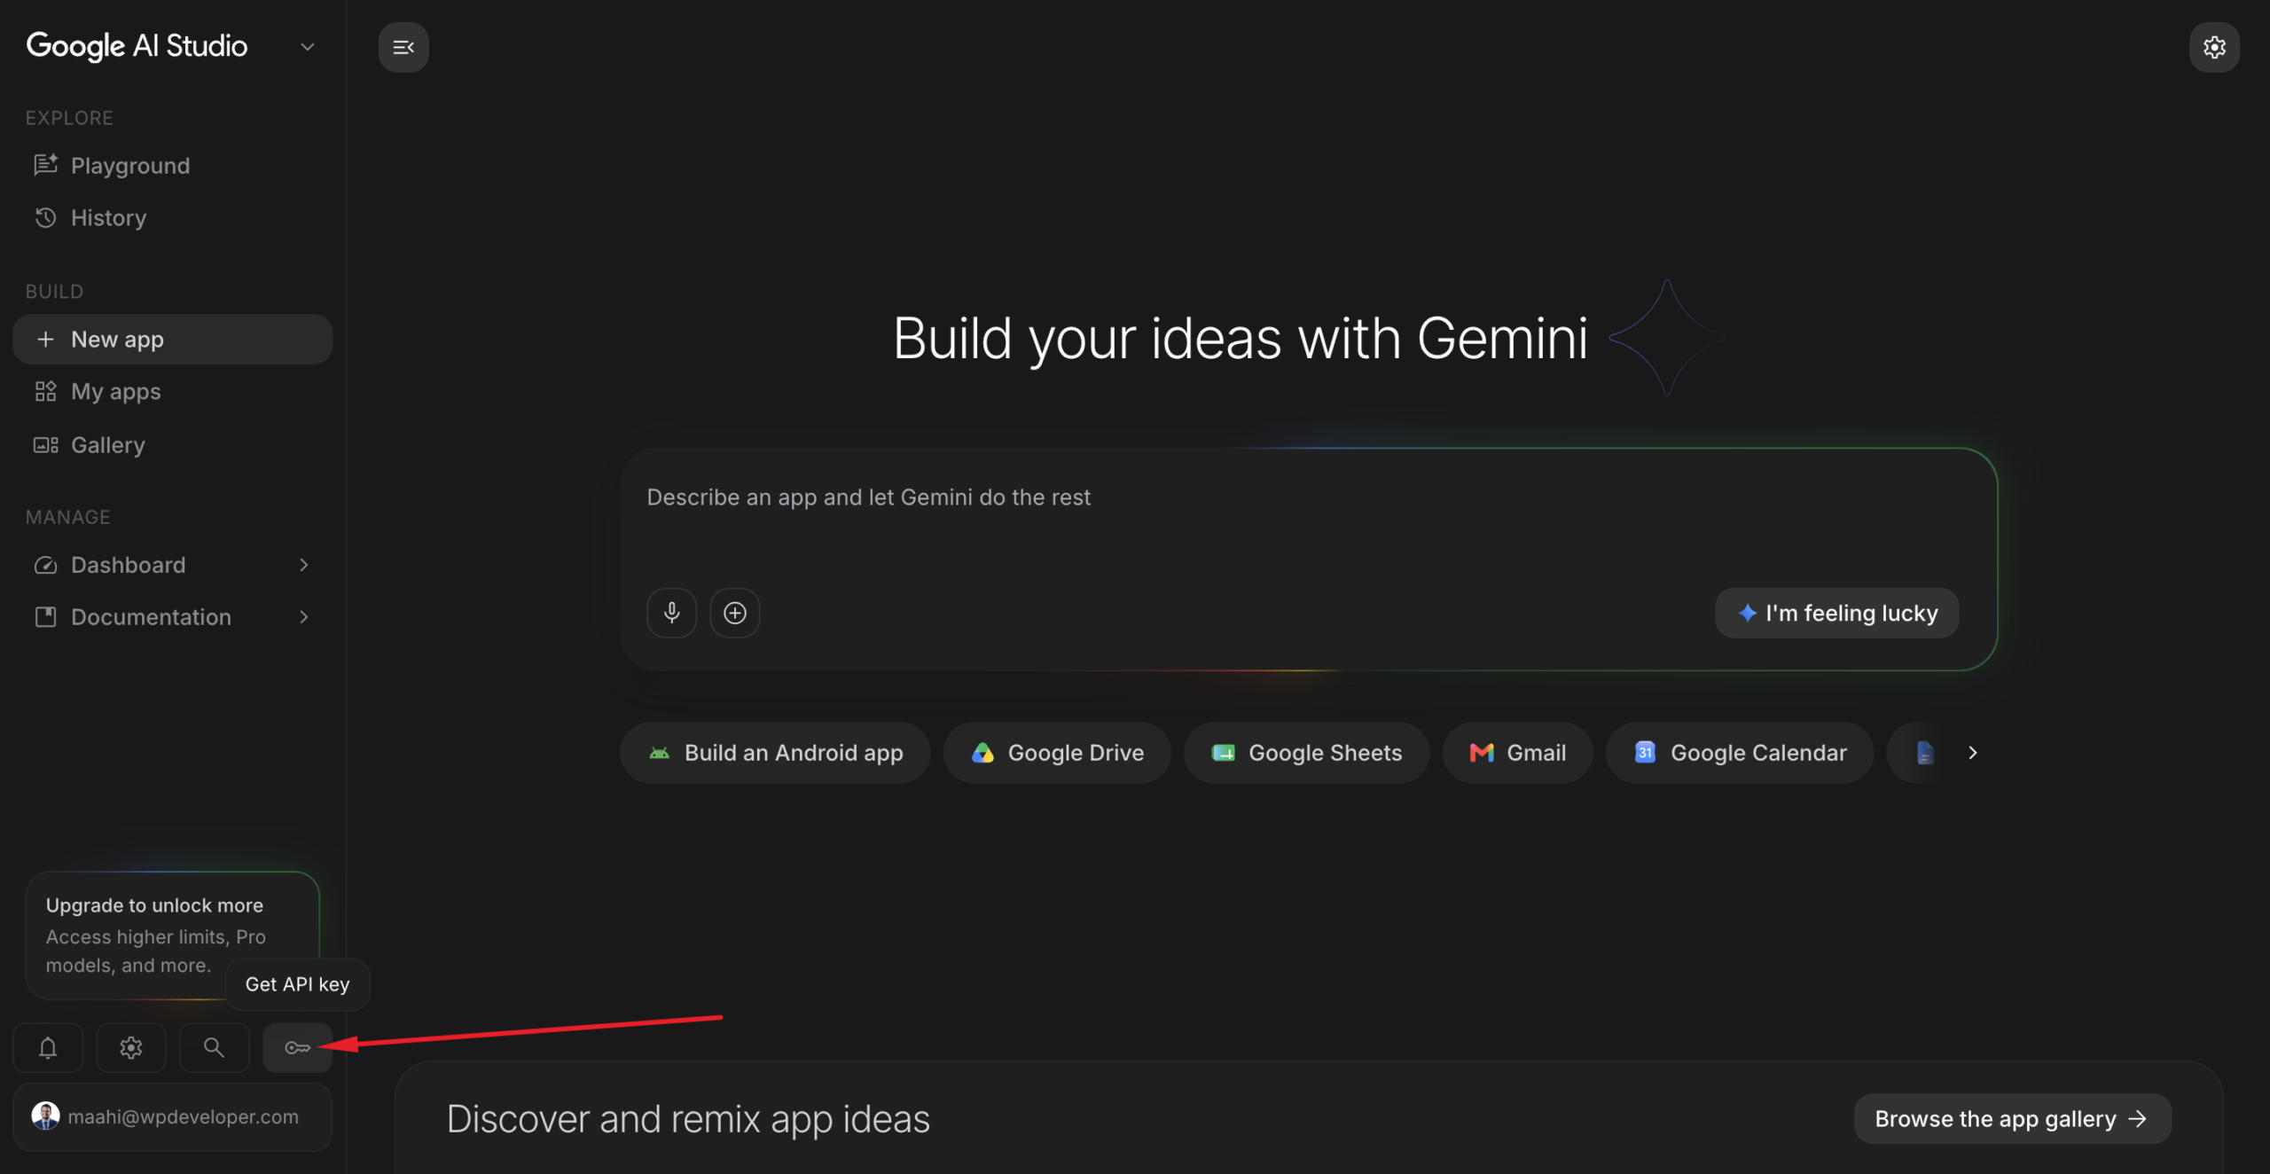The image size is (2270, 1174).
Task: Select the Google Drive chip
Action: (x=1057, y=753)
